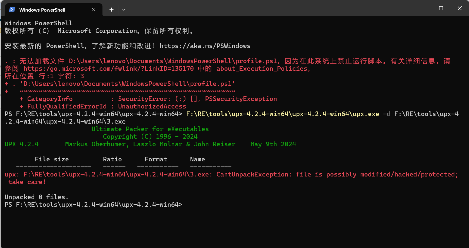Click the minimize icon in the title bar
Screen dimensions: 469x248
pos(422,8)
